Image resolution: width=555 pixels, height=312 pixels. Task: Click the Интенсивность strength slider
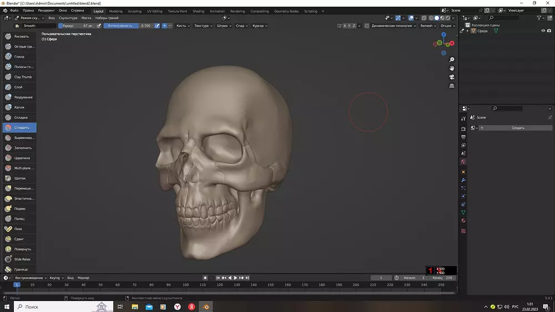coord(128,26)
